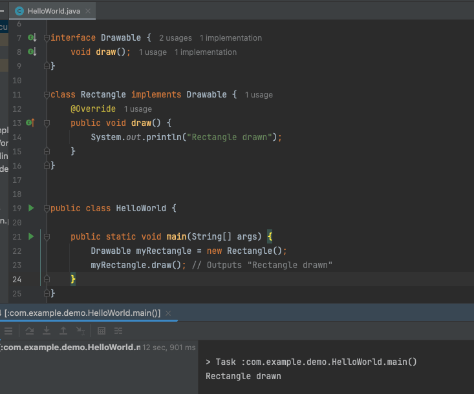474x394 pixels.
Task: Click the overrides gutter icon on line 13
Action: (30, 123)
